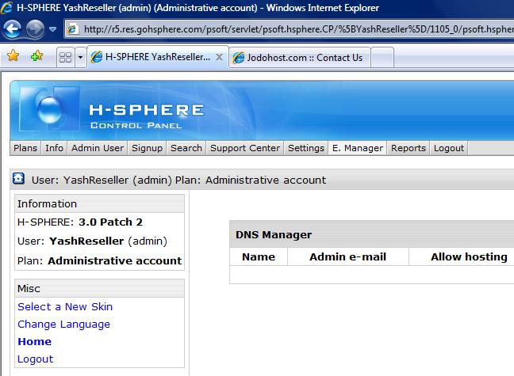The width and height of the screenshot is (514, 376).
Task: Close the H-SPHERE YashReseller tab
Action: coord(219,57)
